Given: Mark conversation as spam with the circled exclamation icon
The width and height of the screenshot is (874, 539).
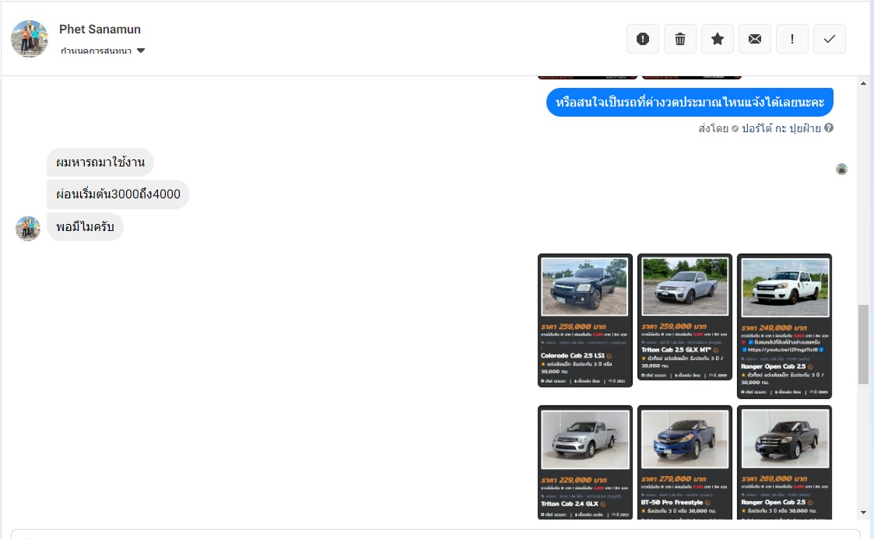Looking at the screenshot, I should tap(643, 39).
